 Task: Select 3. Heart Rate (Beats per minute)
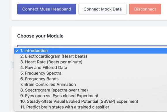pyautogui.click(x=91, y=62)
